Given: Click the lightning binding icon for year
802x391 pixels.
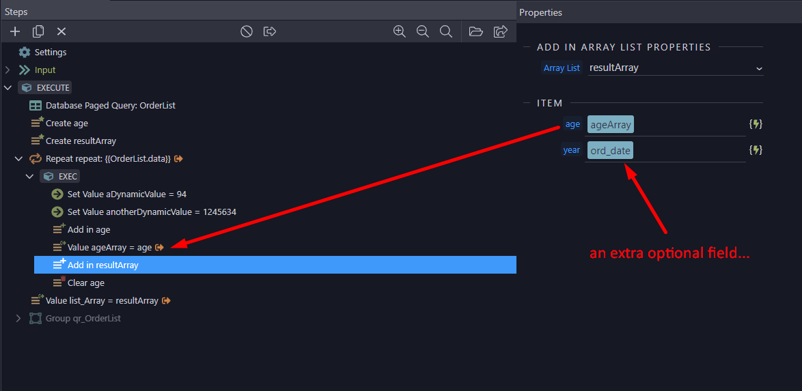Looking at the screenshot, I should pyautogui.click(x=756, y=150).
